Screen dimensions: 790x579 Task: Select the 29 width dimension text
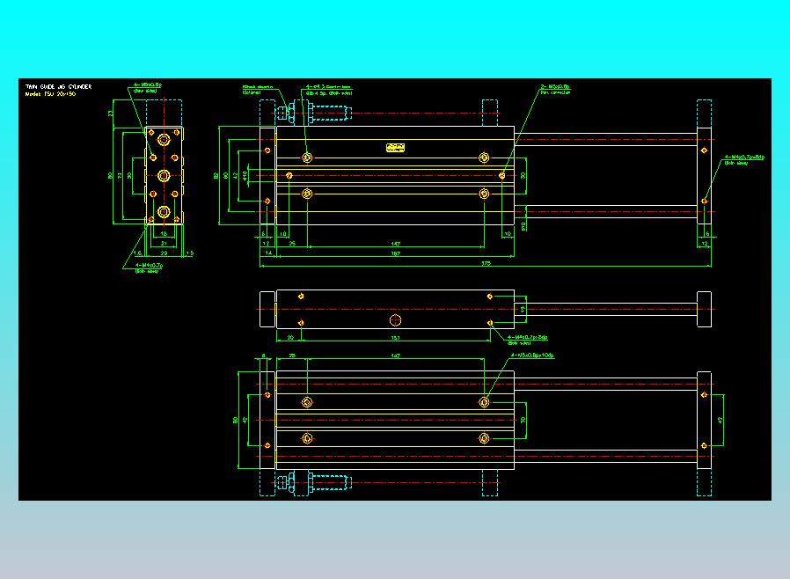point(164,253)
